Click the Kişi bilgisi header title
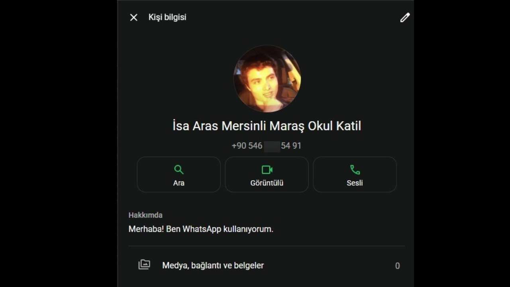This screenshot has width=510, height=287. [x=167, y=17]
